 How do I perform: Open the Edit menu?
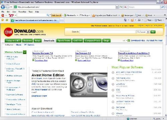(x=8, y=12)
